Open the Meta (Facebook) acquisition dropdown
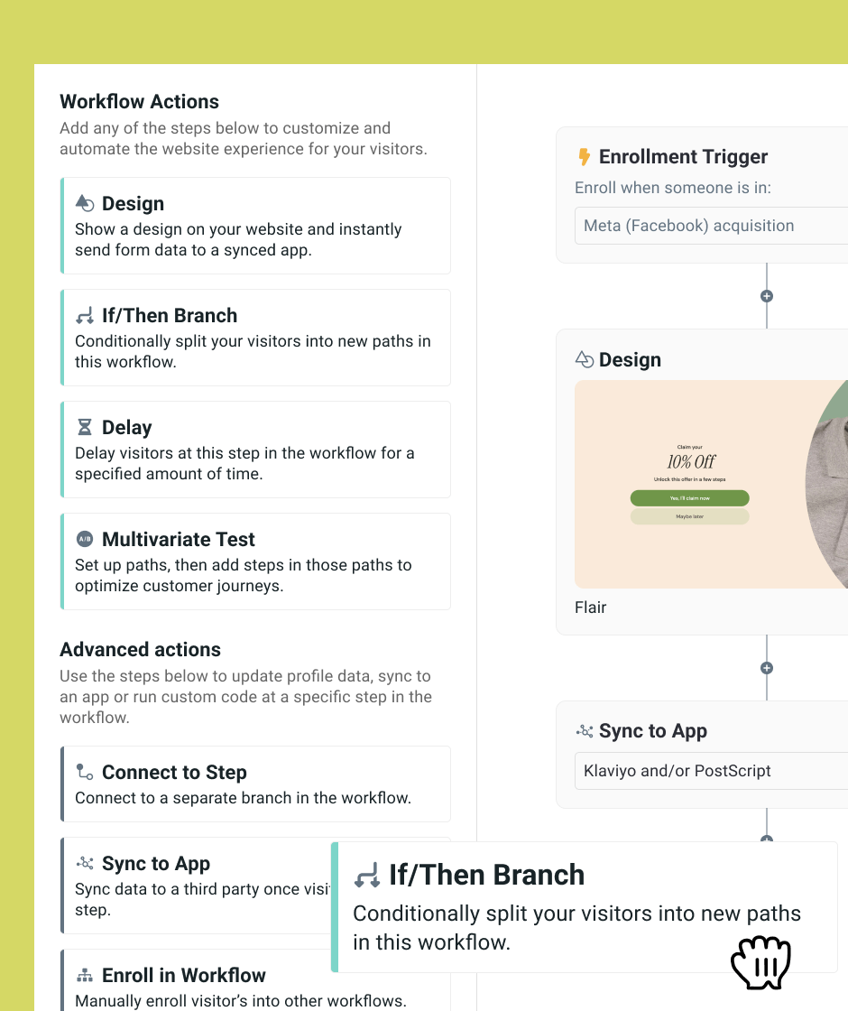Viewport: 848px width, 1011px height. (711, 226)
